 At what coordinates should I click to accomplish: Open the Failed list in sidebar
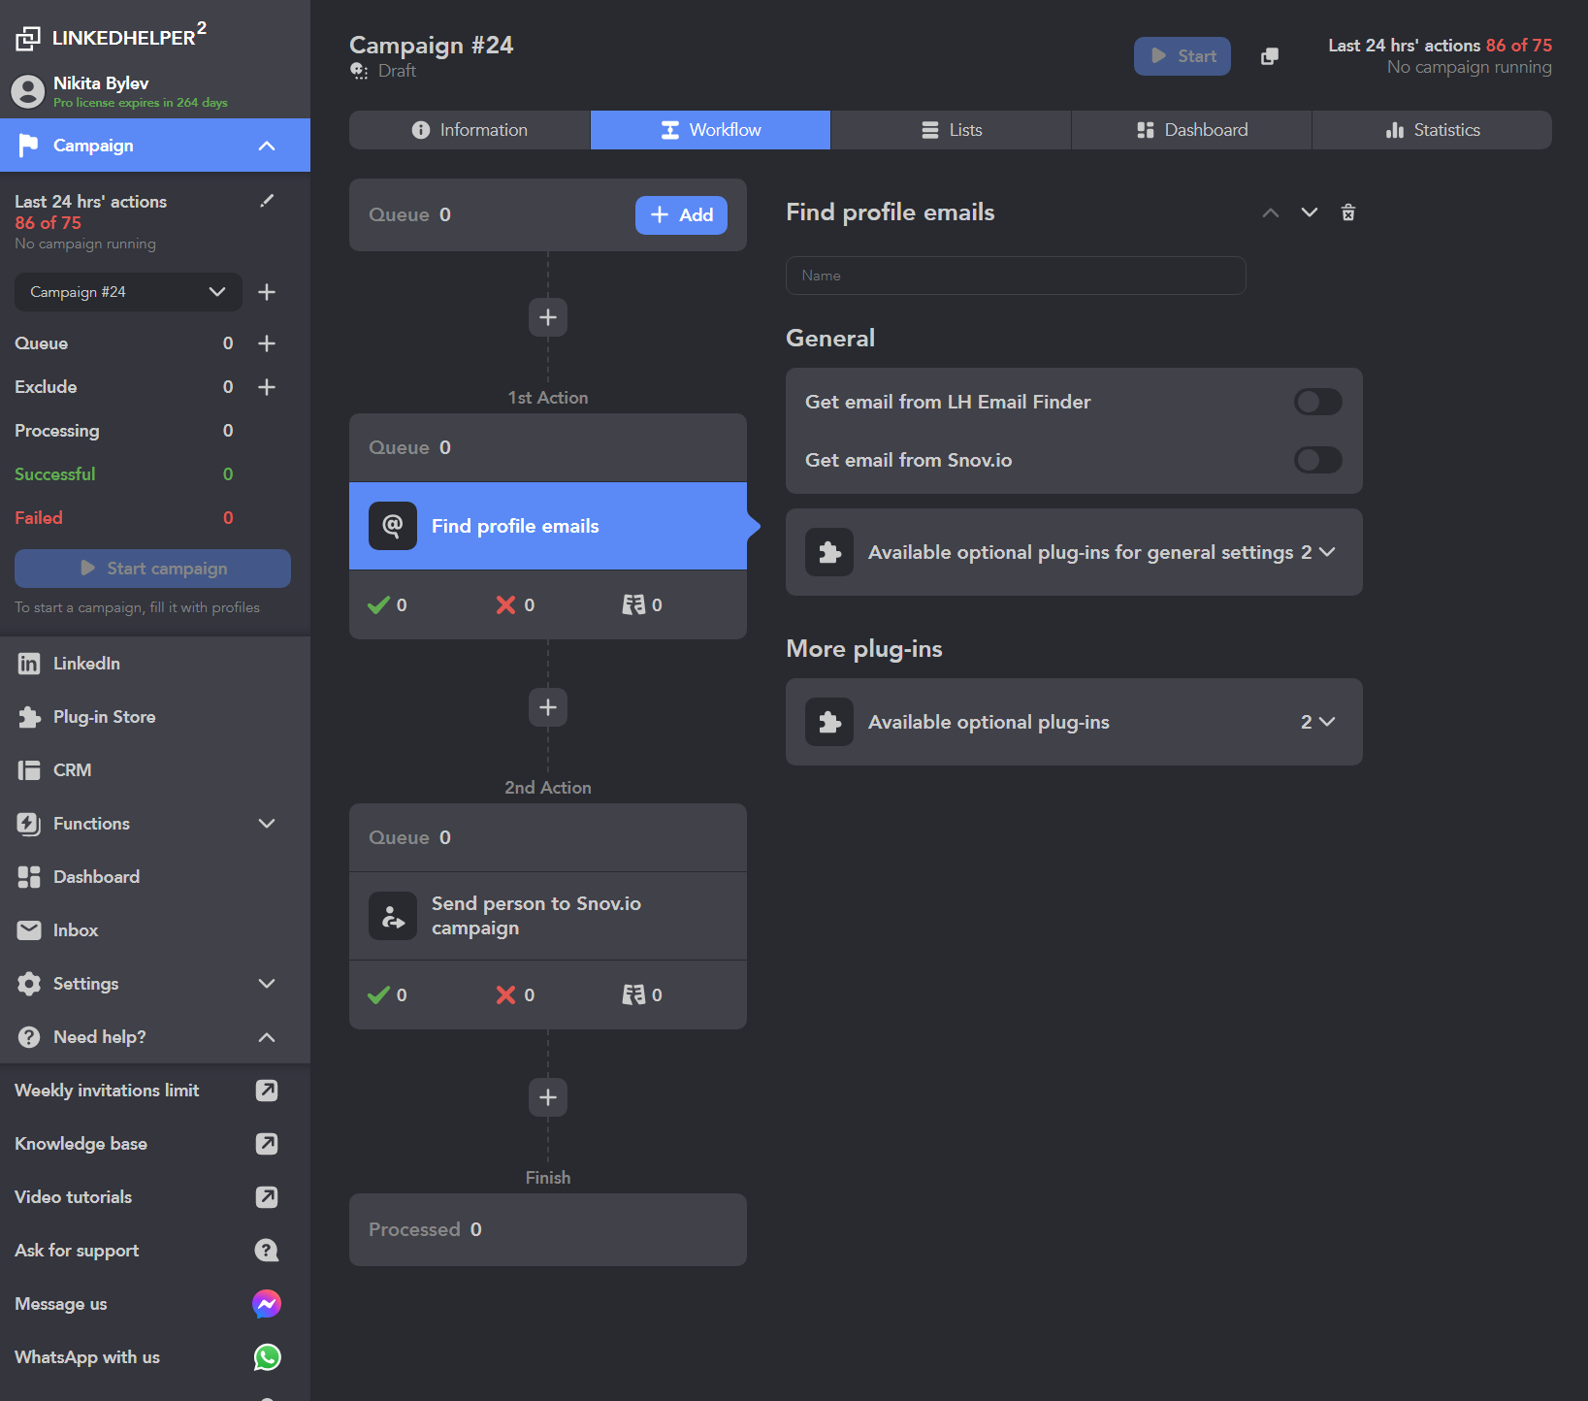39,518
